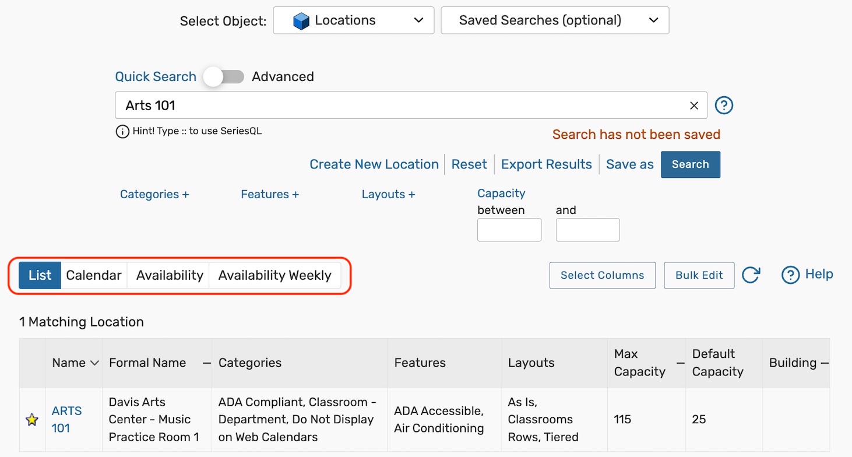Open the Locations object dropdown
The width and height of the screenshot is (852, 457).
(354, 21)
